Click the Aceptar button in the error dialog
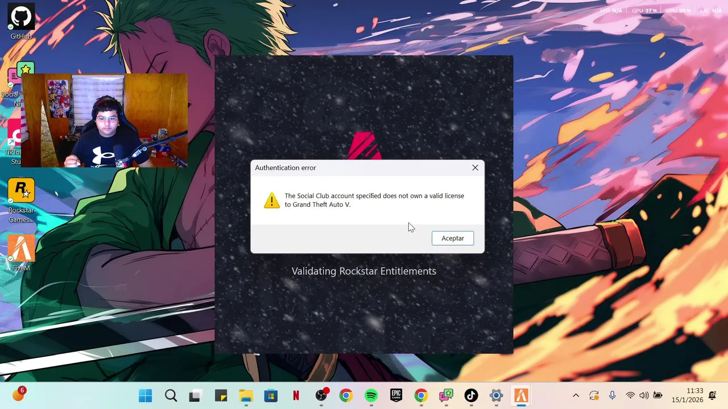 [453, 238]
